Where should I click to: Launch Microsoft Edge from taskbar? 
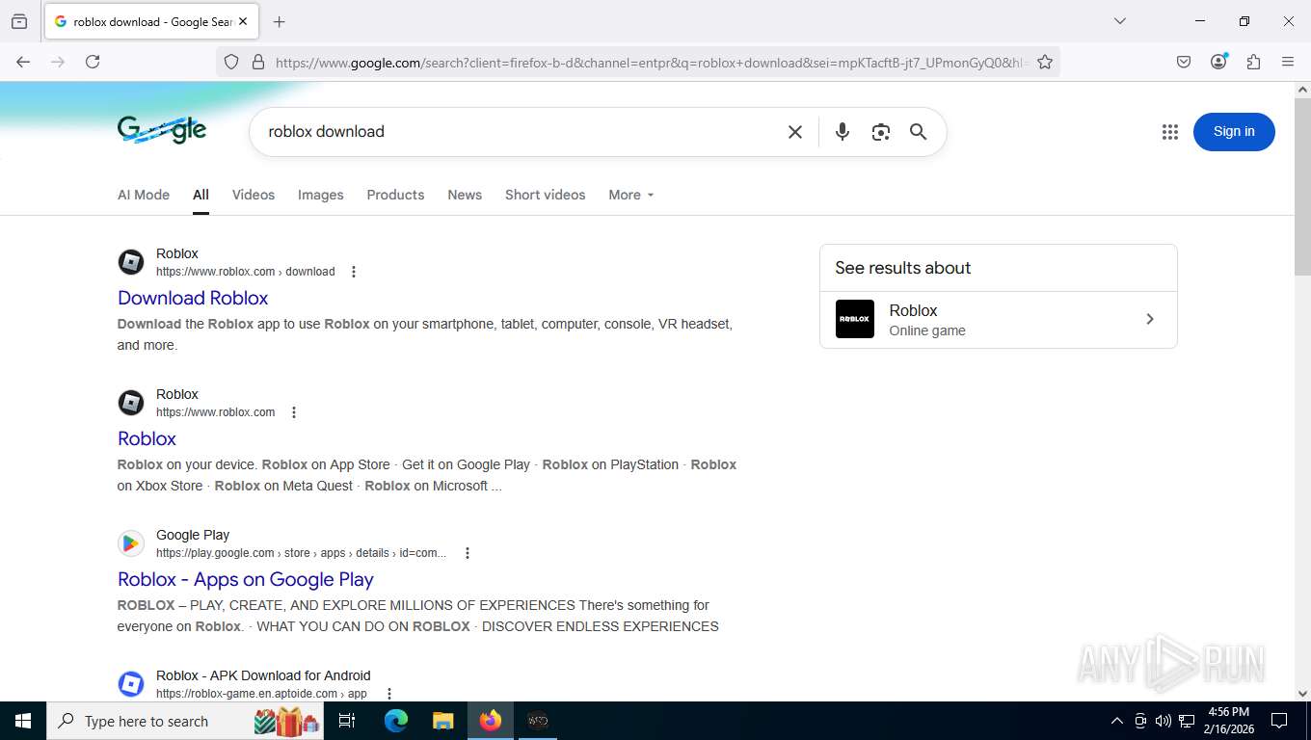coord(395,721)
